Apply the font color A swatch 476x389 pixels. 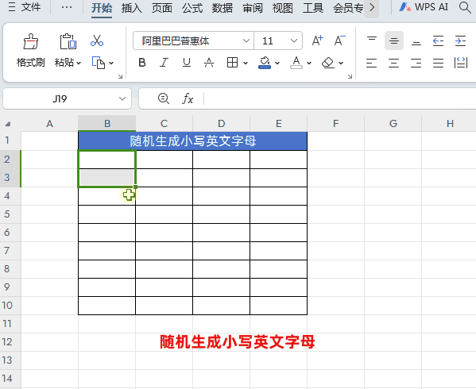pyautogui.click(x=296, y=63)
